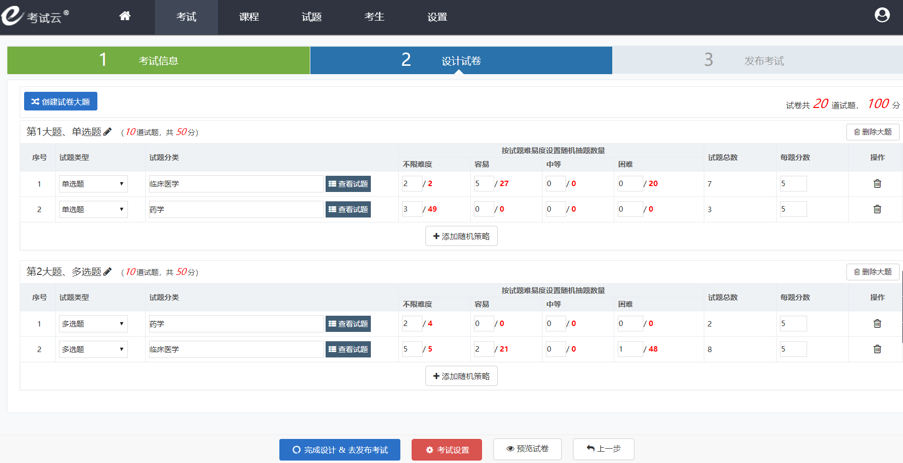Click 创建试卷大题 button

pyautogui.click(x=60, y=101)
